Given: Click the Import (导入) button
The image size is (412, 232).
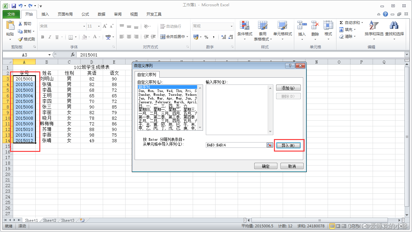Looking at the screenshot, I should click(288, 145).
